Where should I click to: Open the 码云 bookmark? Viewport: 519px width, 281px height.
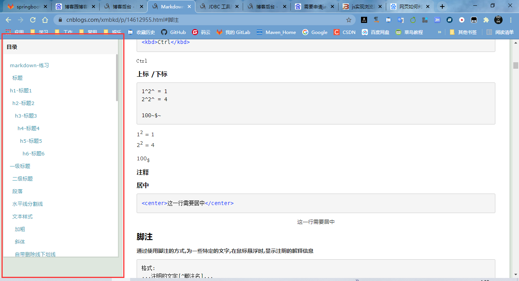coord(201,32)
